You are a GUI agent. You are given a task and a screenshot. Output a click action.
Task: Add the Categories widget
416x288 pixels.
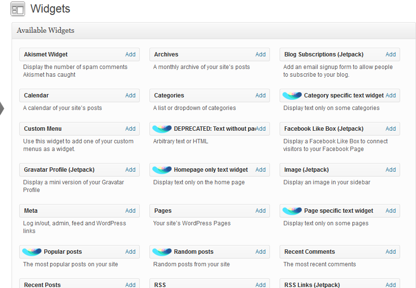(x=260, y=96)
